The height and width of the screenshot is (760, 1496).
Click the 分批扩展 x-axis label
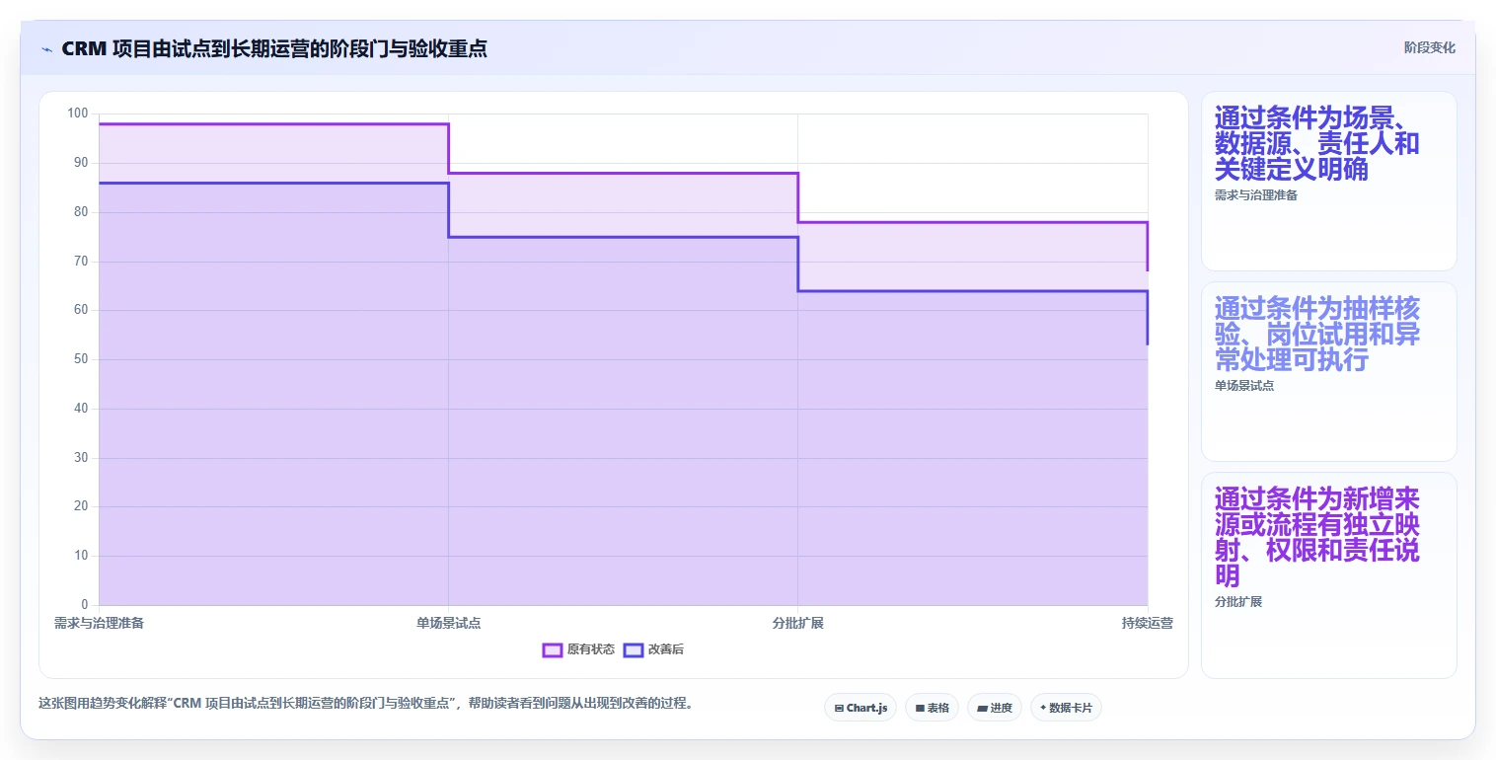797,624
